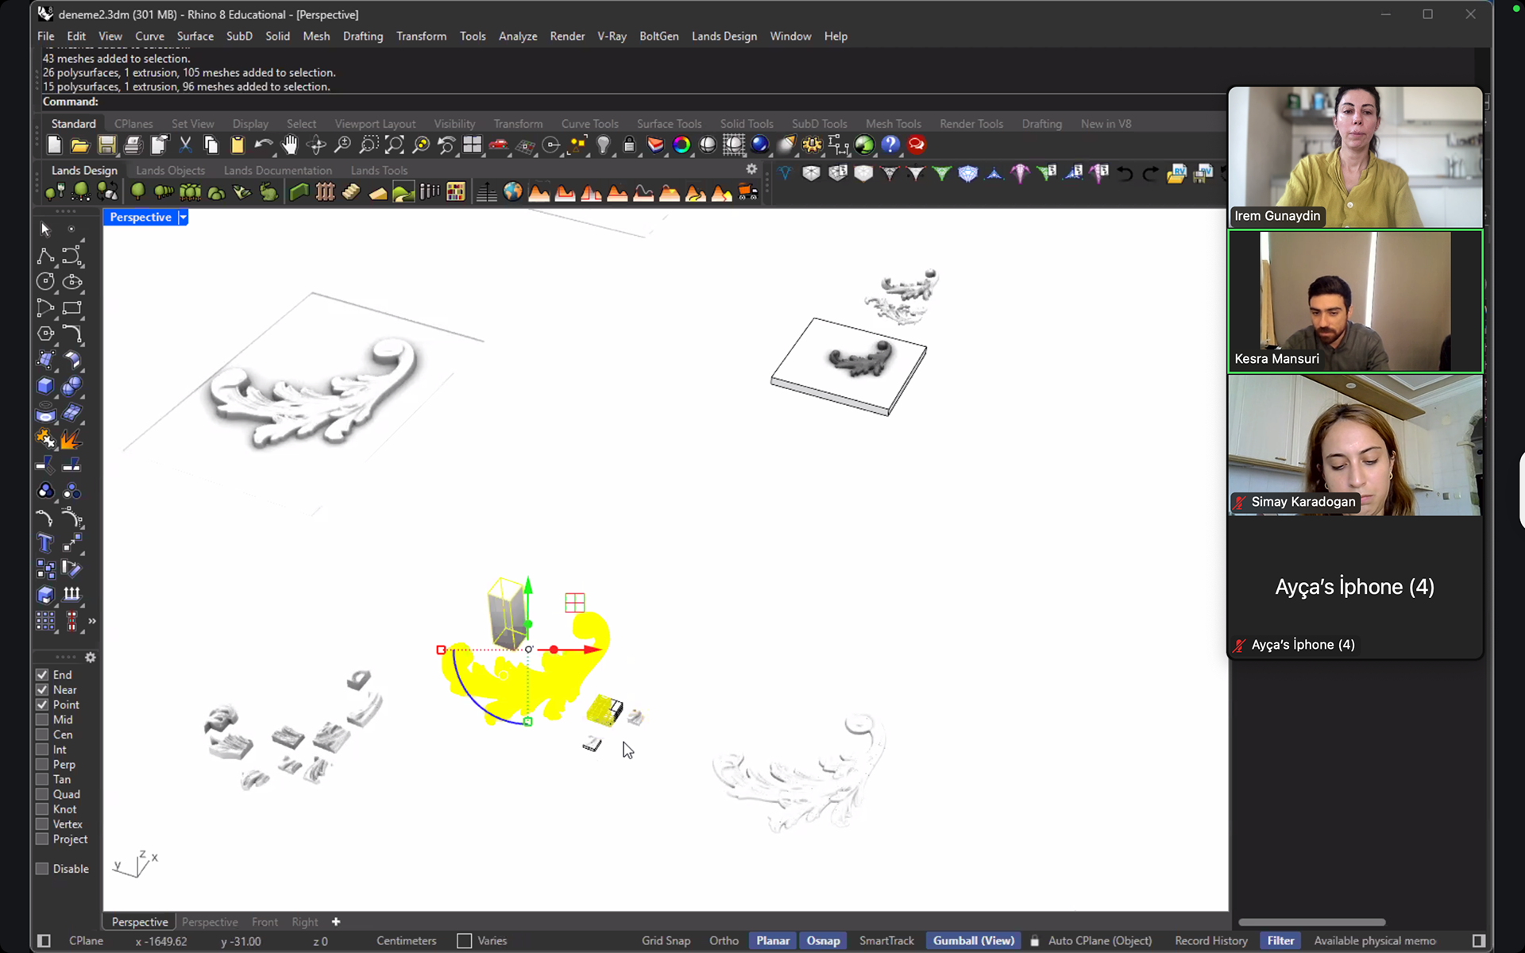Open the Perspective viewport dropdown arrow
1525x953 pixels.
[x=183, y=217]
